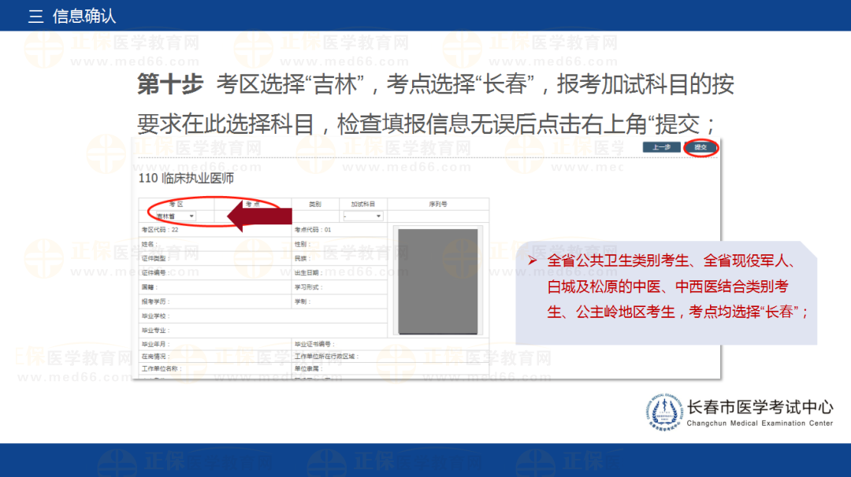Click the red arrow bullet in the note box
The width and height of the screenshot is (851, 477).
tap(533, 261)
